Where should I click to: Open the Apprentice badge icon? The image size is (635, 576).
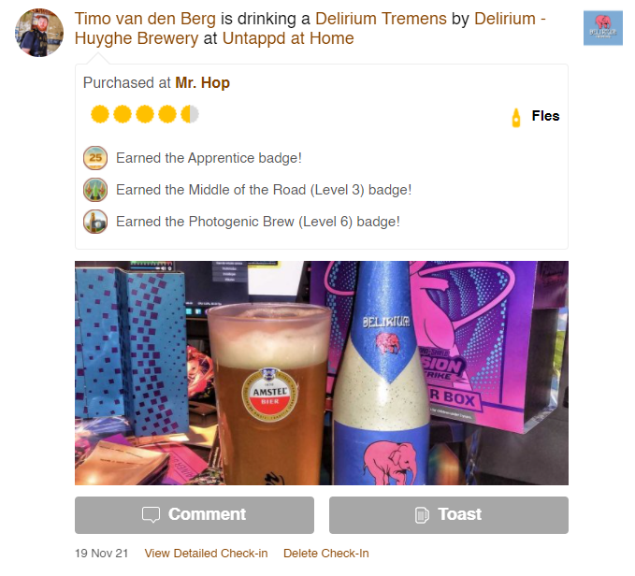(x=95, y=158)
